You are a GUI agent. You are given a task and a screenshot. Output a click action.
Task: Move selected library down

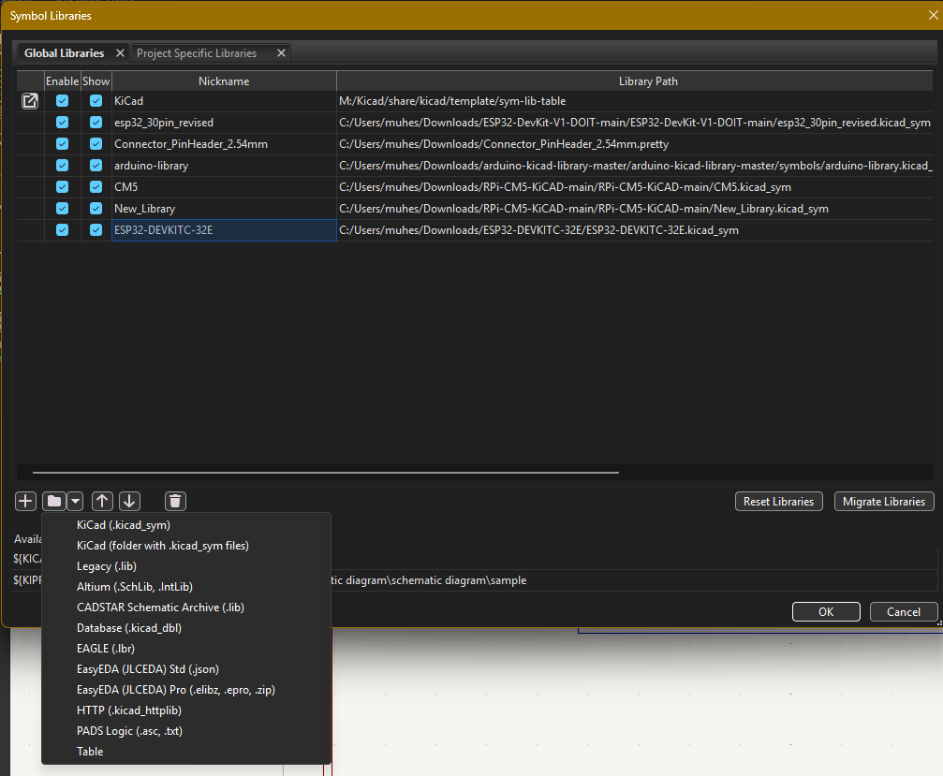[x=129, y=502]
